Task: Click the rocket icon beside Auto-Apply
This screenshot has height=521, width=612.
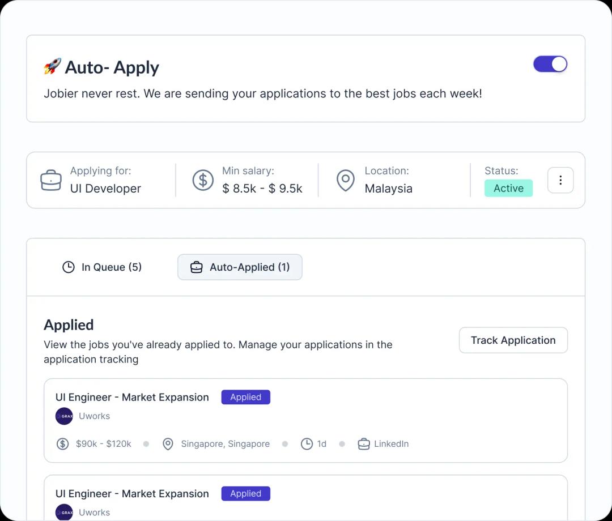Action: [52, 67]
